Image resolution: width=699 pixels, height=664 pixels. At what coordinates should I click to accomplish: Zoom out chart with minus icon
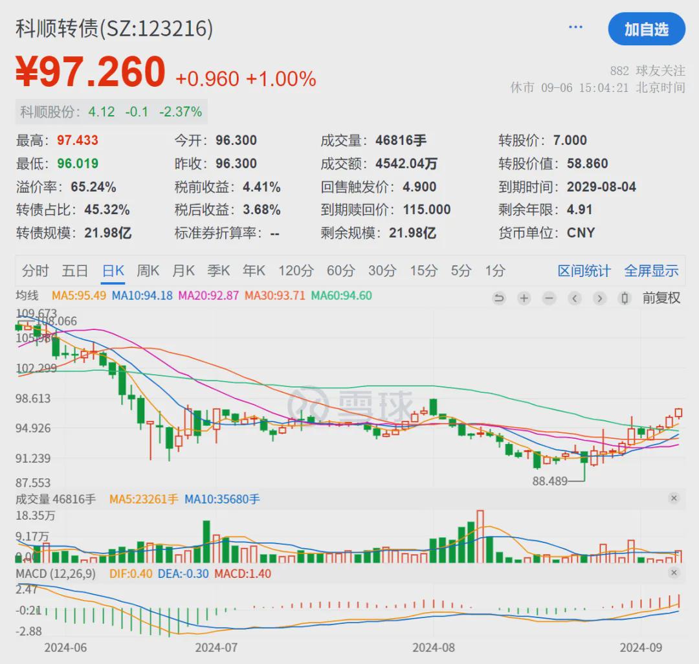549,298
